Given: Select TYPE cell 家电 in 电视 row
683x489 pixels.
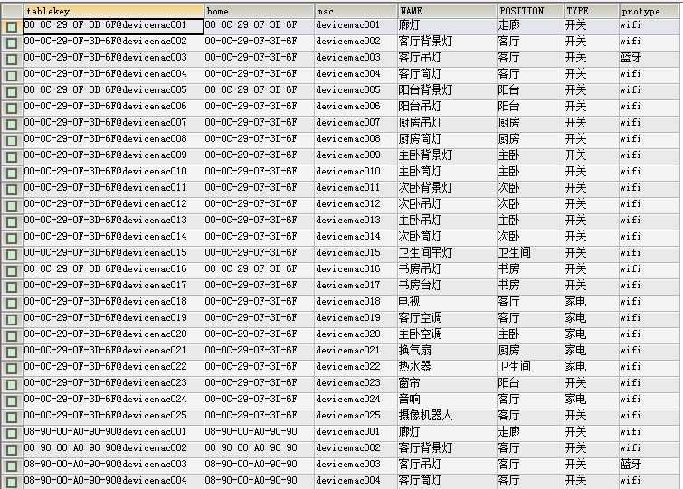Looking at the screenshot, I should [591, 302].
